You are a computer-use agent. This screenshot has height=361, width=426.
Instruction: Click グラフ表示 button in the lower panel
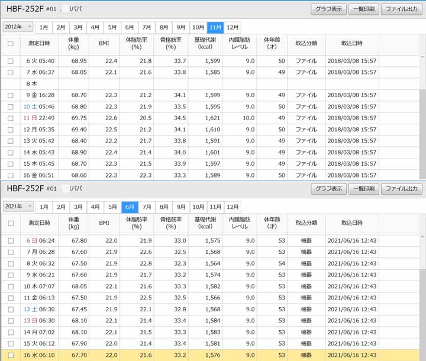(x=328, y=189)
